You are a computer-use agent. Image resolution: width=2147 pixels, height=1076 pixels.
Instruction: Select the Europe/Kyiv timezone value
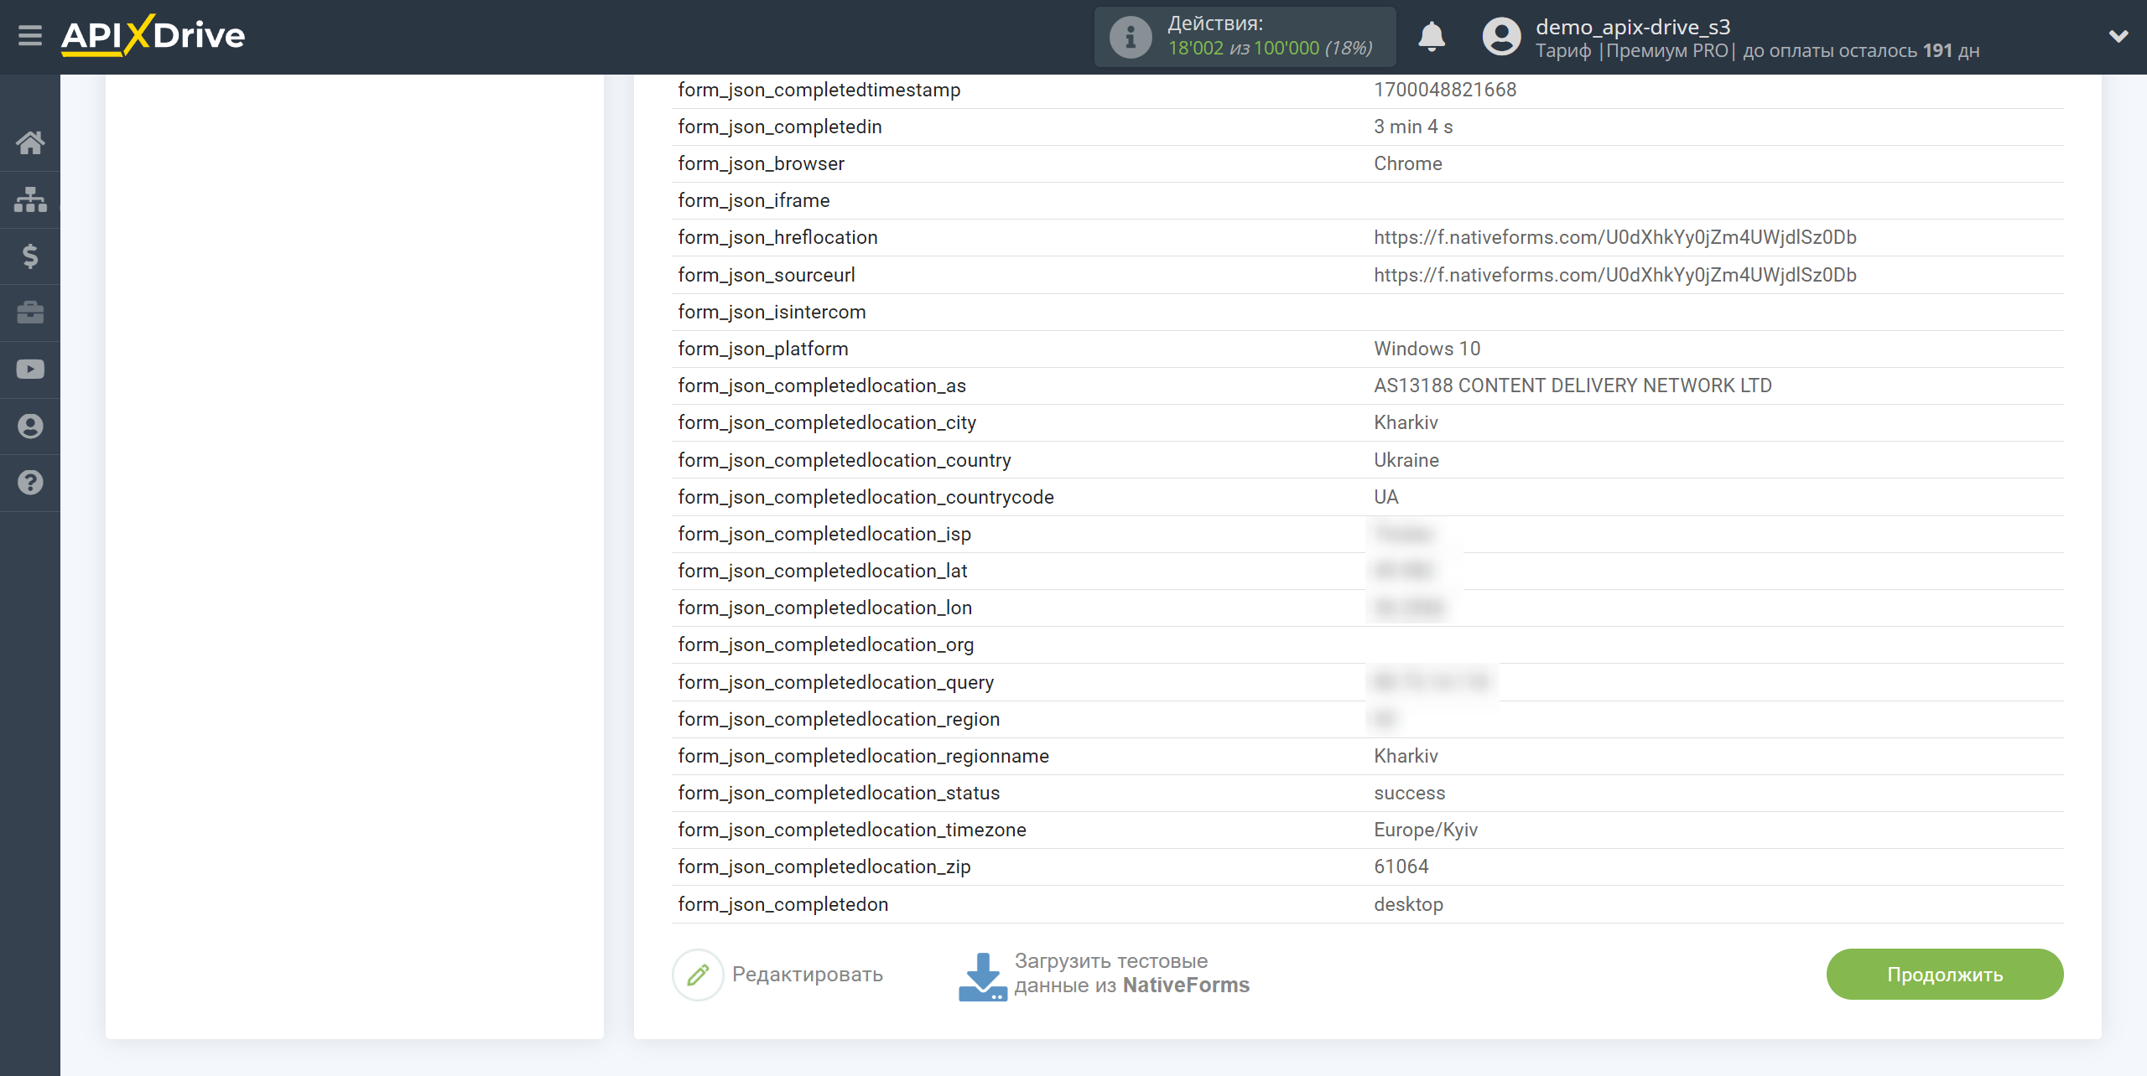[x=1426, y=830]
